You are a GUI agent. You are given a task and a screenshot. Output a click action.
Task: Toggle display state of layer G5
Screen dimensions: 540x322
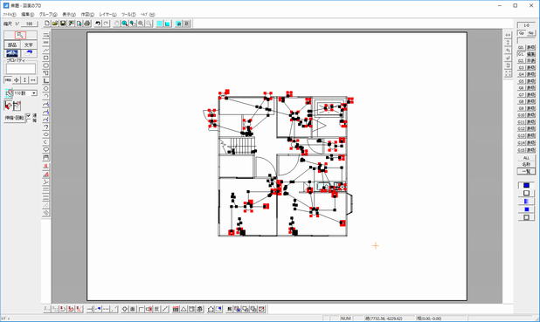pyautogui.click(x=530, y=81)
